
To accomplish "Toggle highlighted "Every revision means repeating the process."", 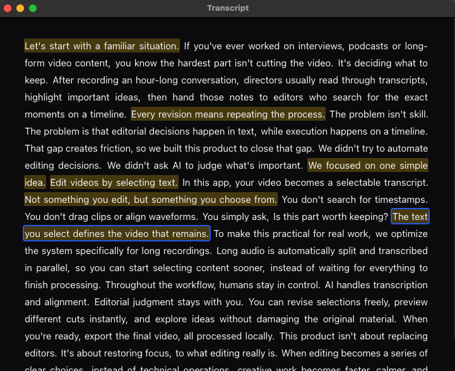I will (228, 114).
